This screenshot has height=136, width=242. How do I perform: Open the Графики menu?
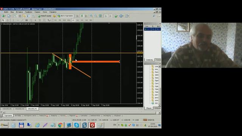click(29, 12)
